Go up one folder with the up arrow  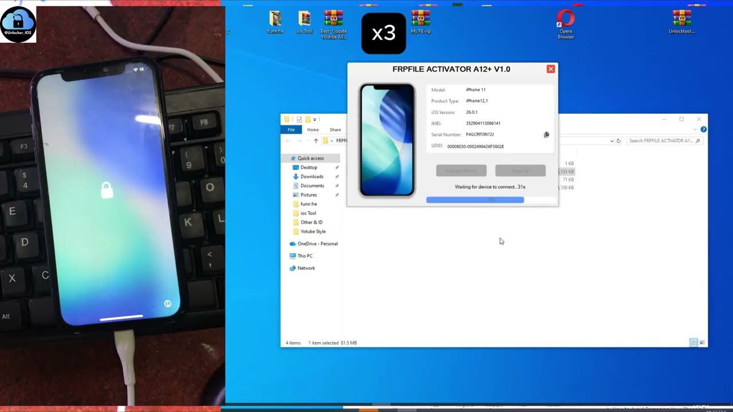click(316, 141)
